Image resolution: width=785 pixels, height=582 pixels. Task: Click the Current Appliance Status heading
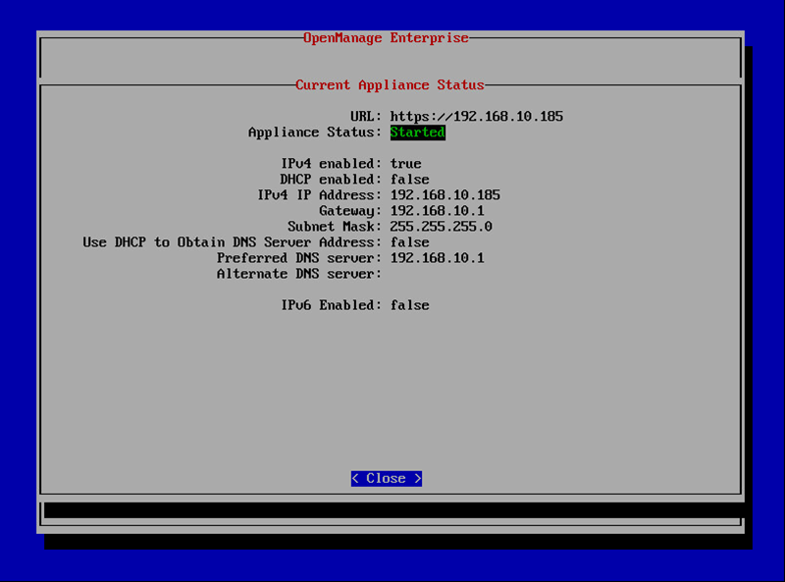[390, 84]
